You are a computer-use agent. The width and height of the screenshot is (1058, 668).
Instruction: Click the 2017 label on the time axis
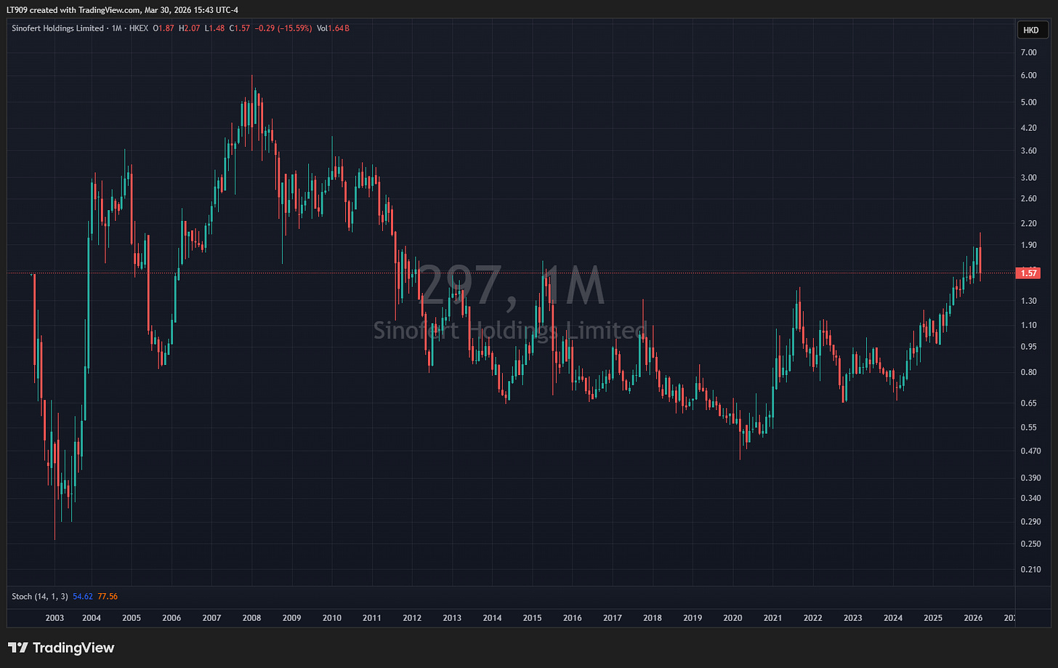click(613, 619)
